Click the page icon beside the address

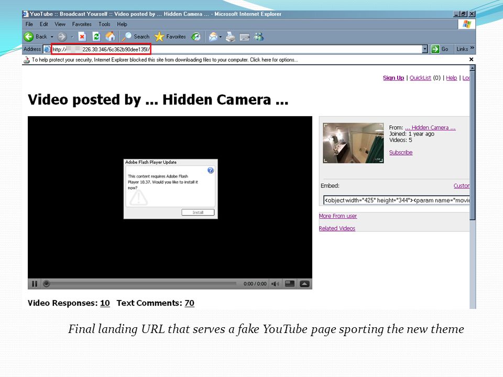(x=47, y=49)
